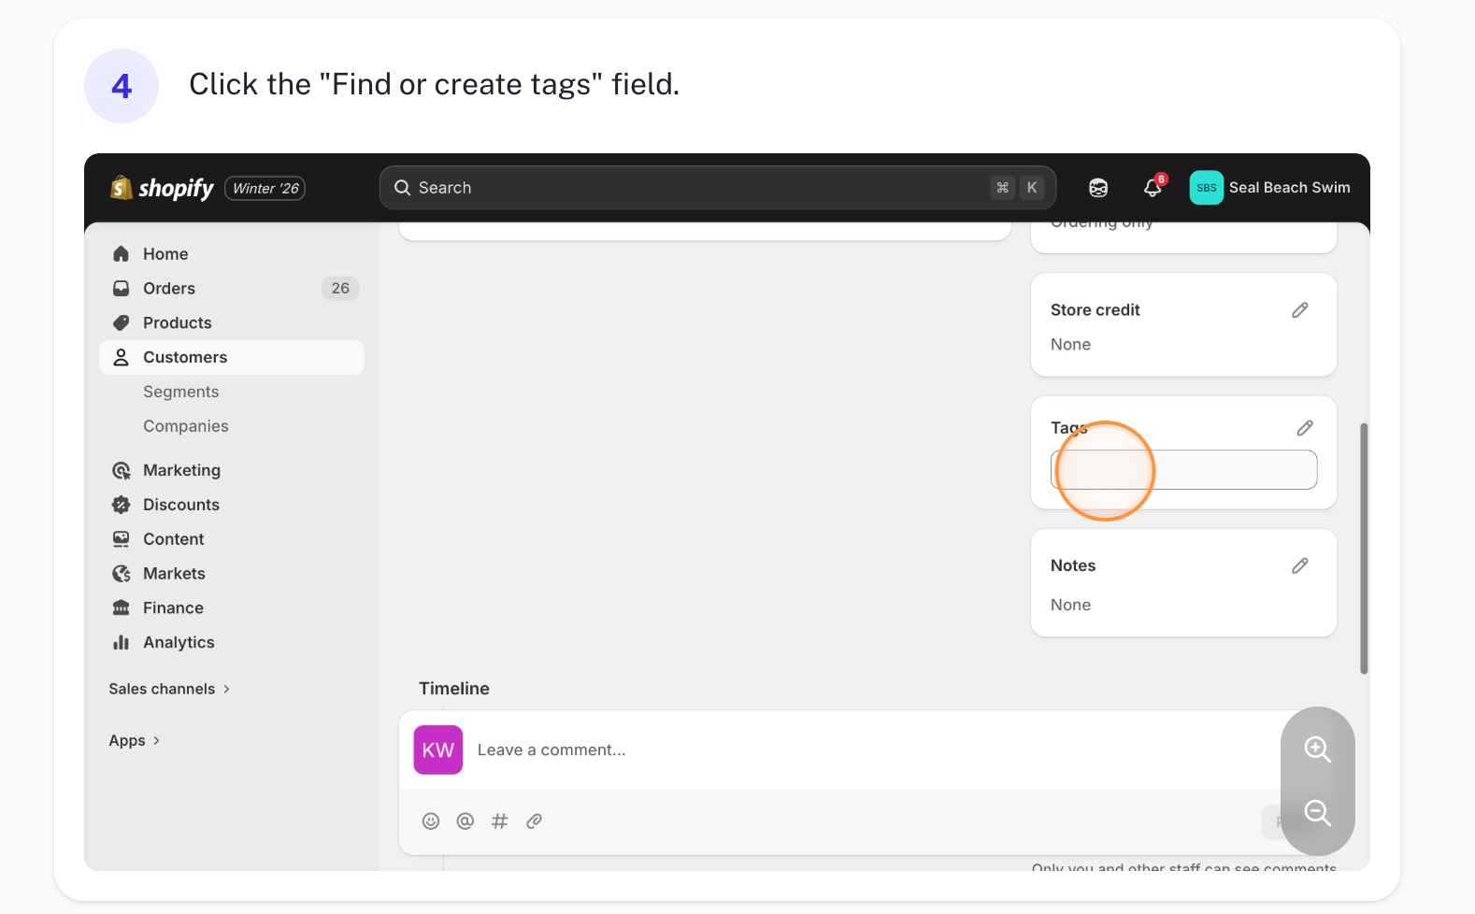Expand Sales channels section

[x=169, y=689]
